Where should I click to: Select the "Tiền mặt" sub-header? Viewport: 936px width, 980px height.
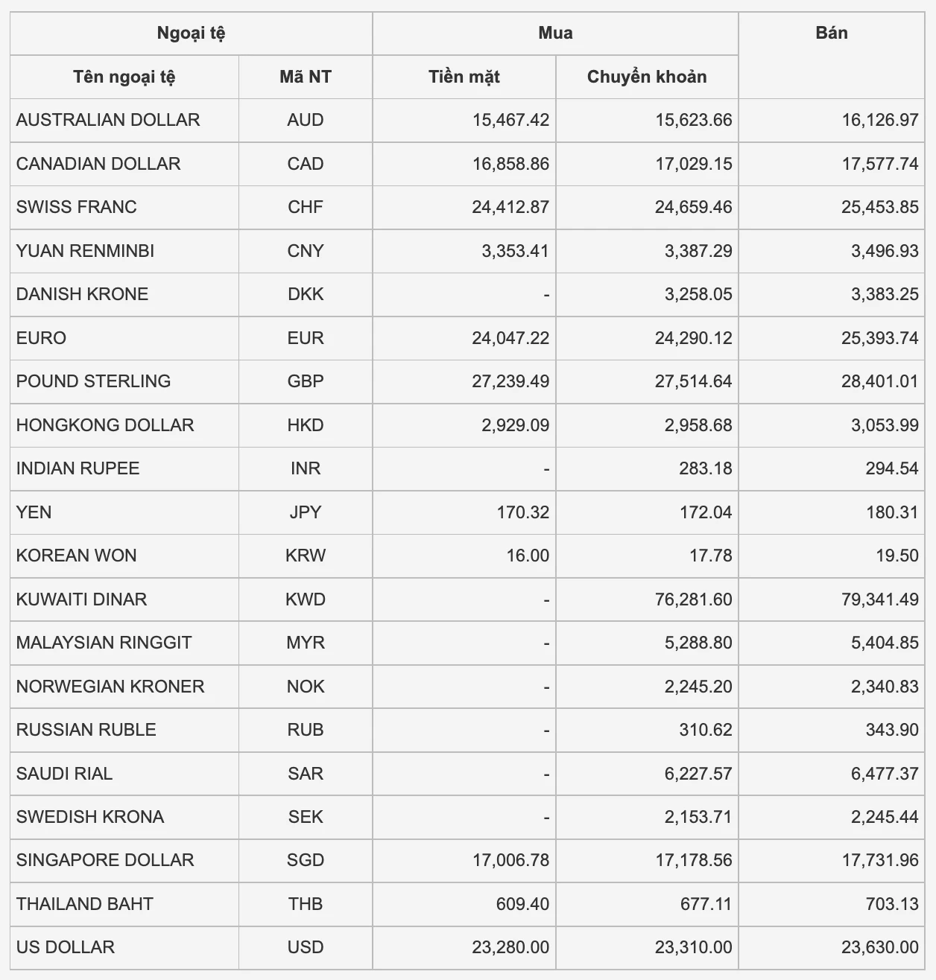click(464, 77)
